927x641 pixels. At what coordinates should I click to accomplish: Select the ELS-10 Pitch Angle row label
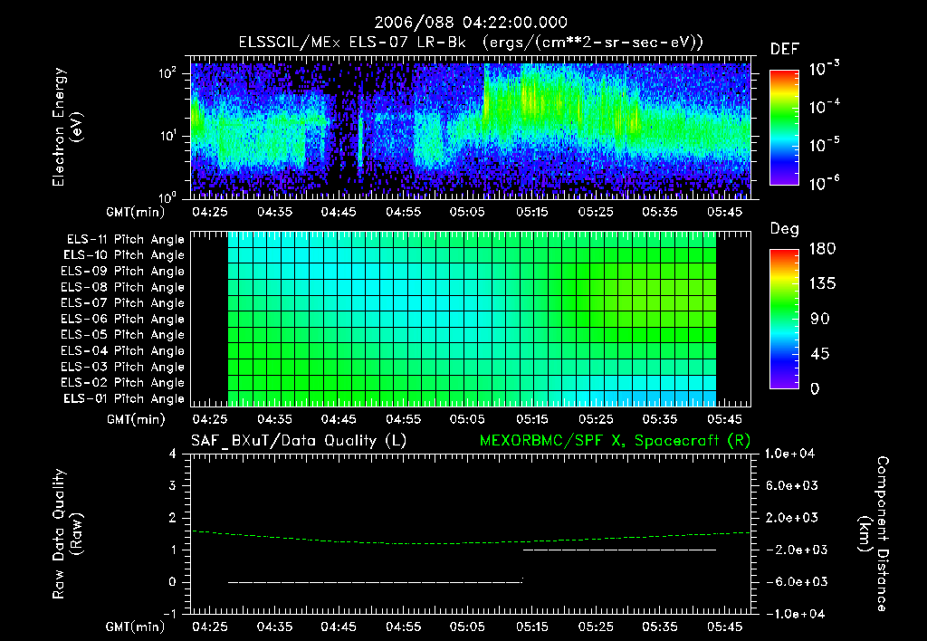124,255
